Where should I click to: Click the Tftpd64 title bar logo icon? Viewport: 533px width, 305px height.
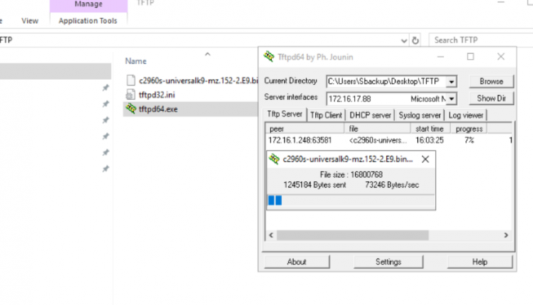[x=269, y=56]
